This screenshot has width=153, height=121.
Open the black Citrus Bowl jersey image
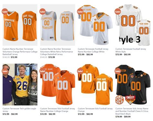pos(133,85)
